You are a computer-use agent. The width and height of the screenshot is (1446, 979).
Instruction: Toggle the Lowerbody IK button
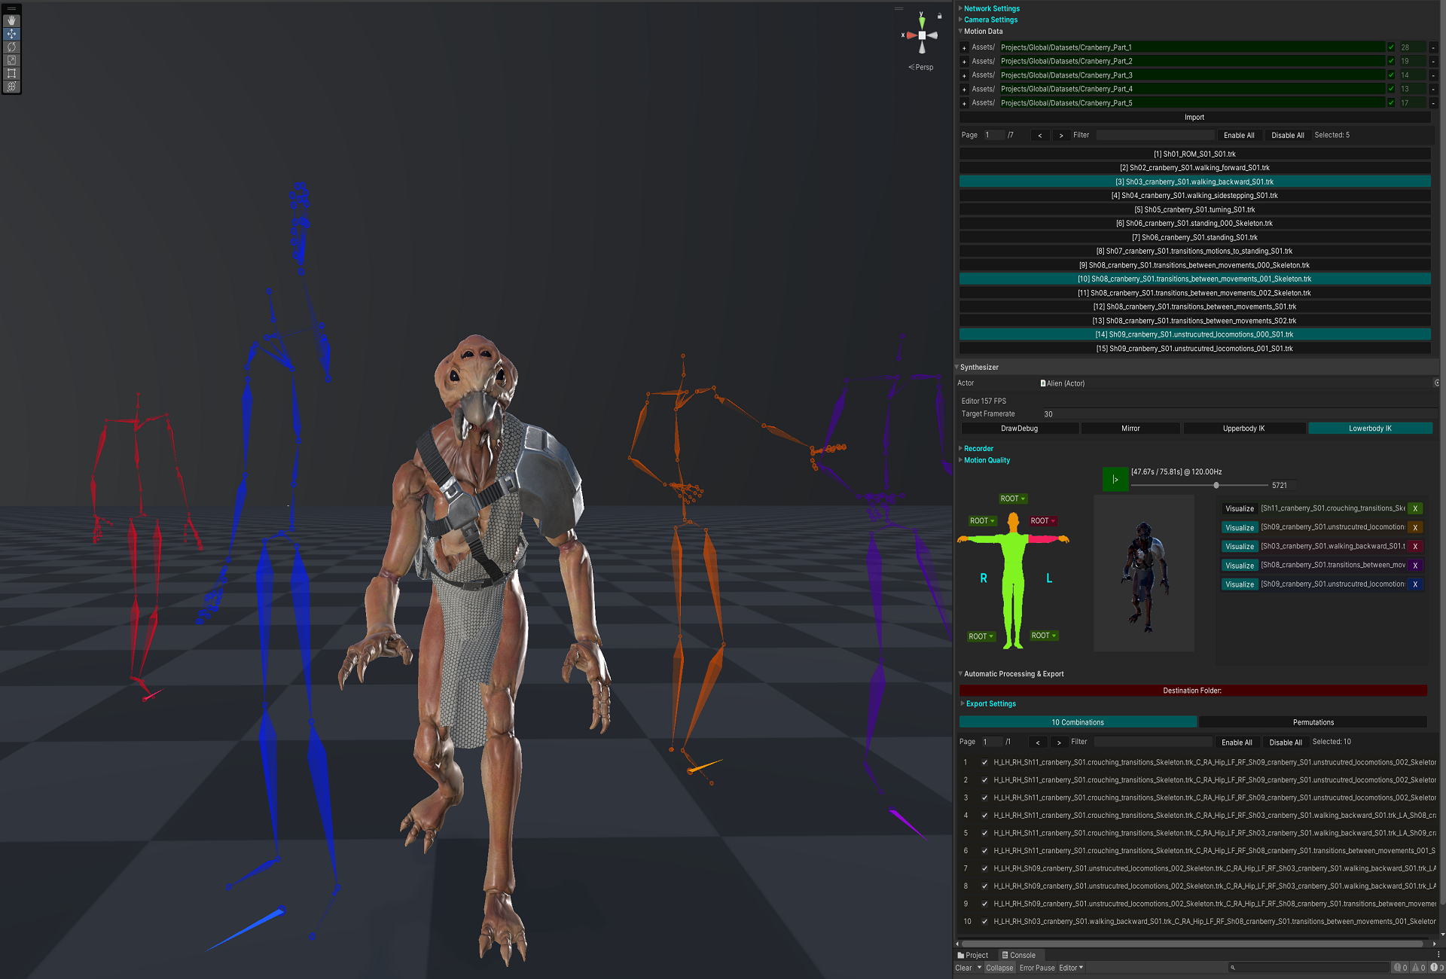(1369, 429)
